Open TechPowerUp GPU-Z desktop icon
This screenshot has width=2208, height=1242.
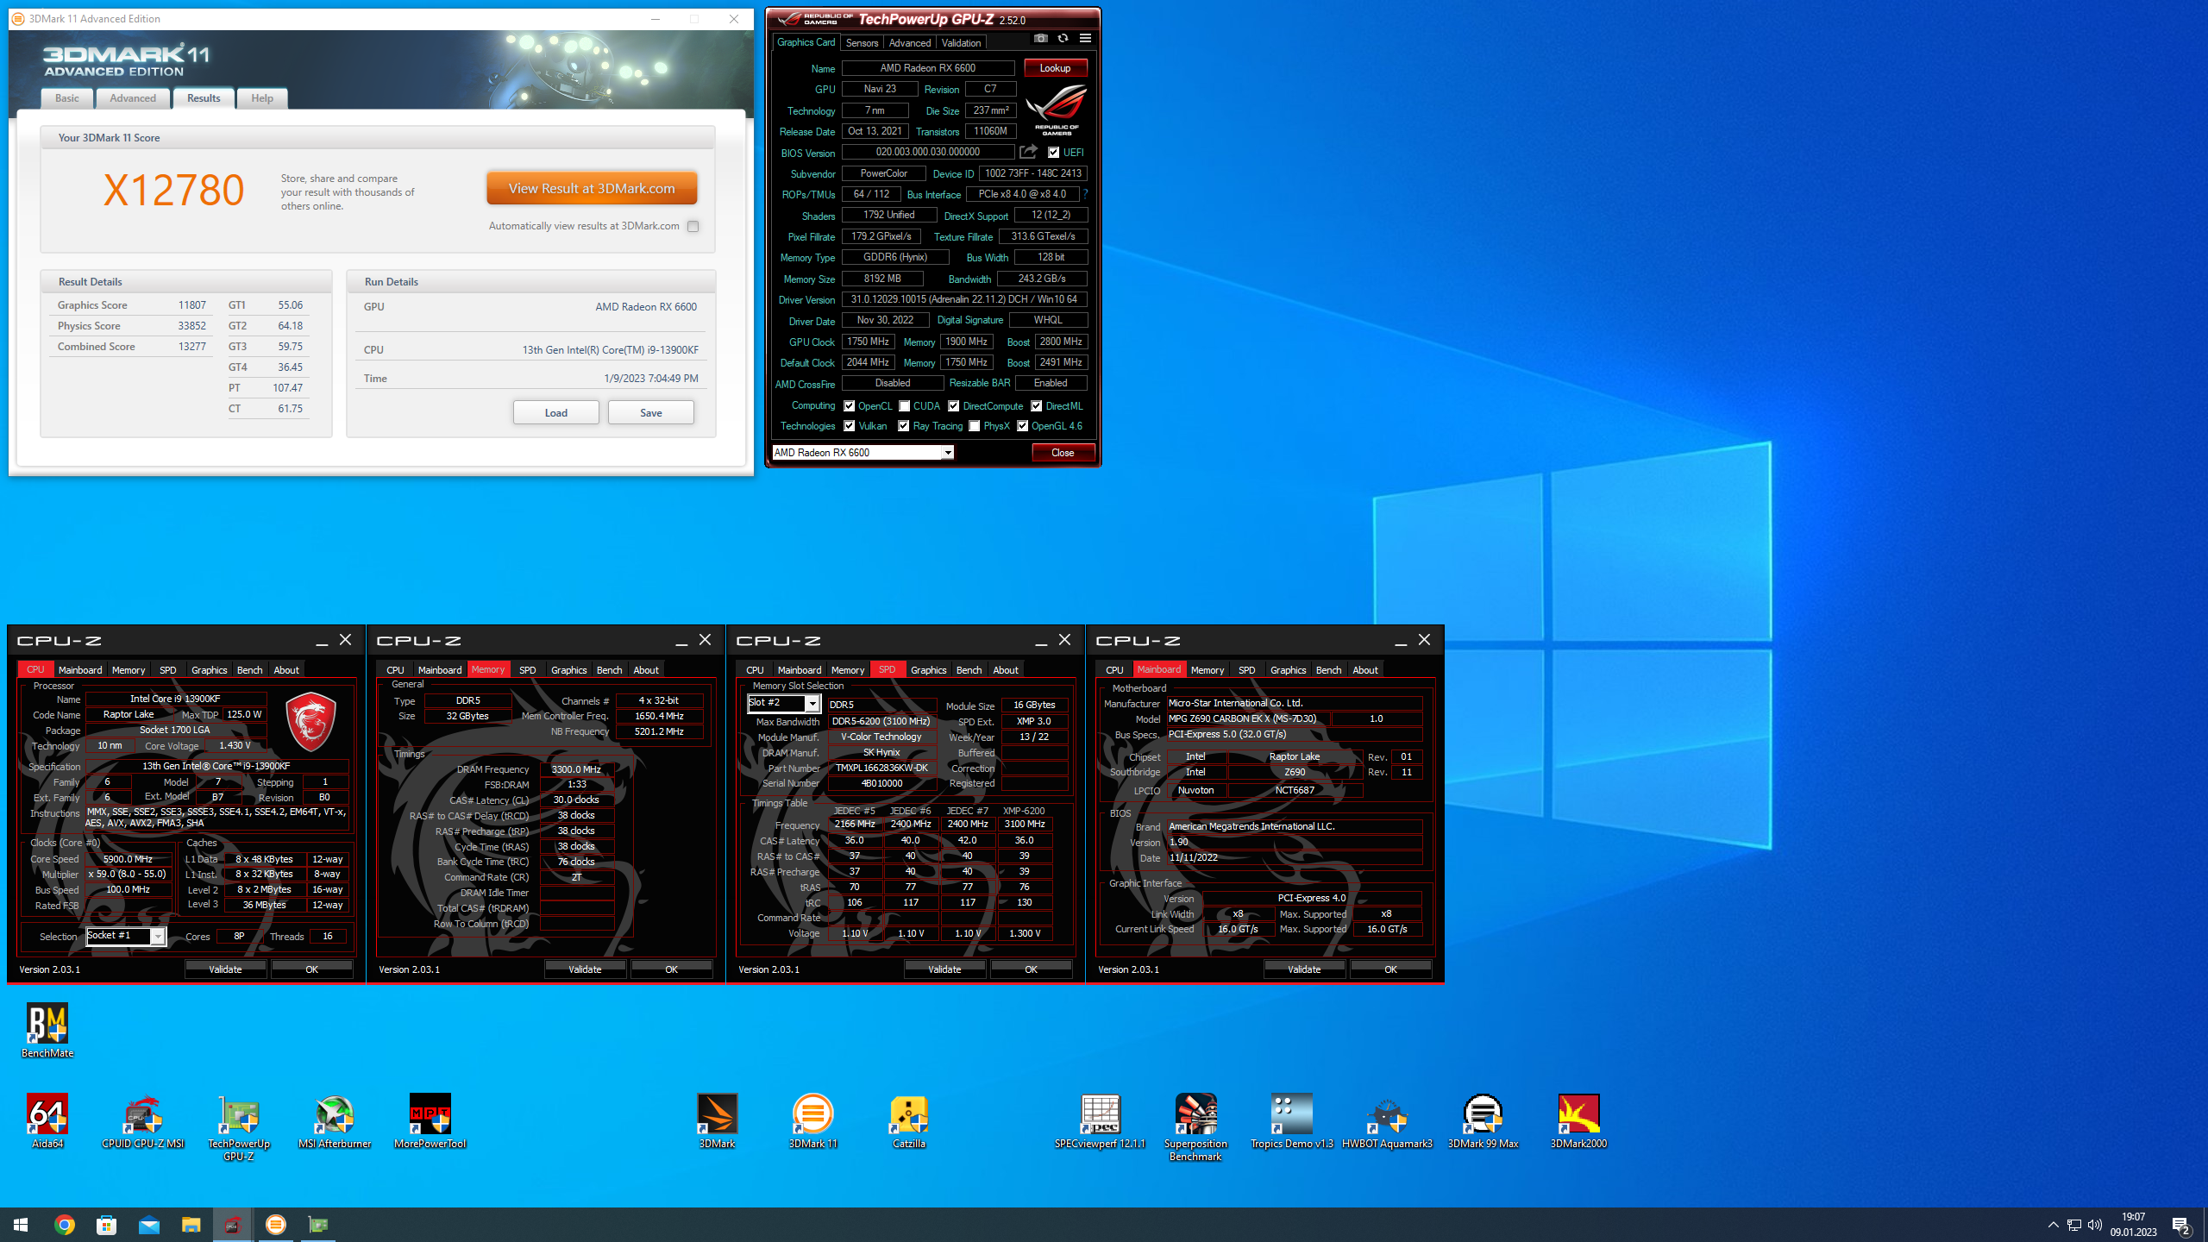coord(239,1127)
